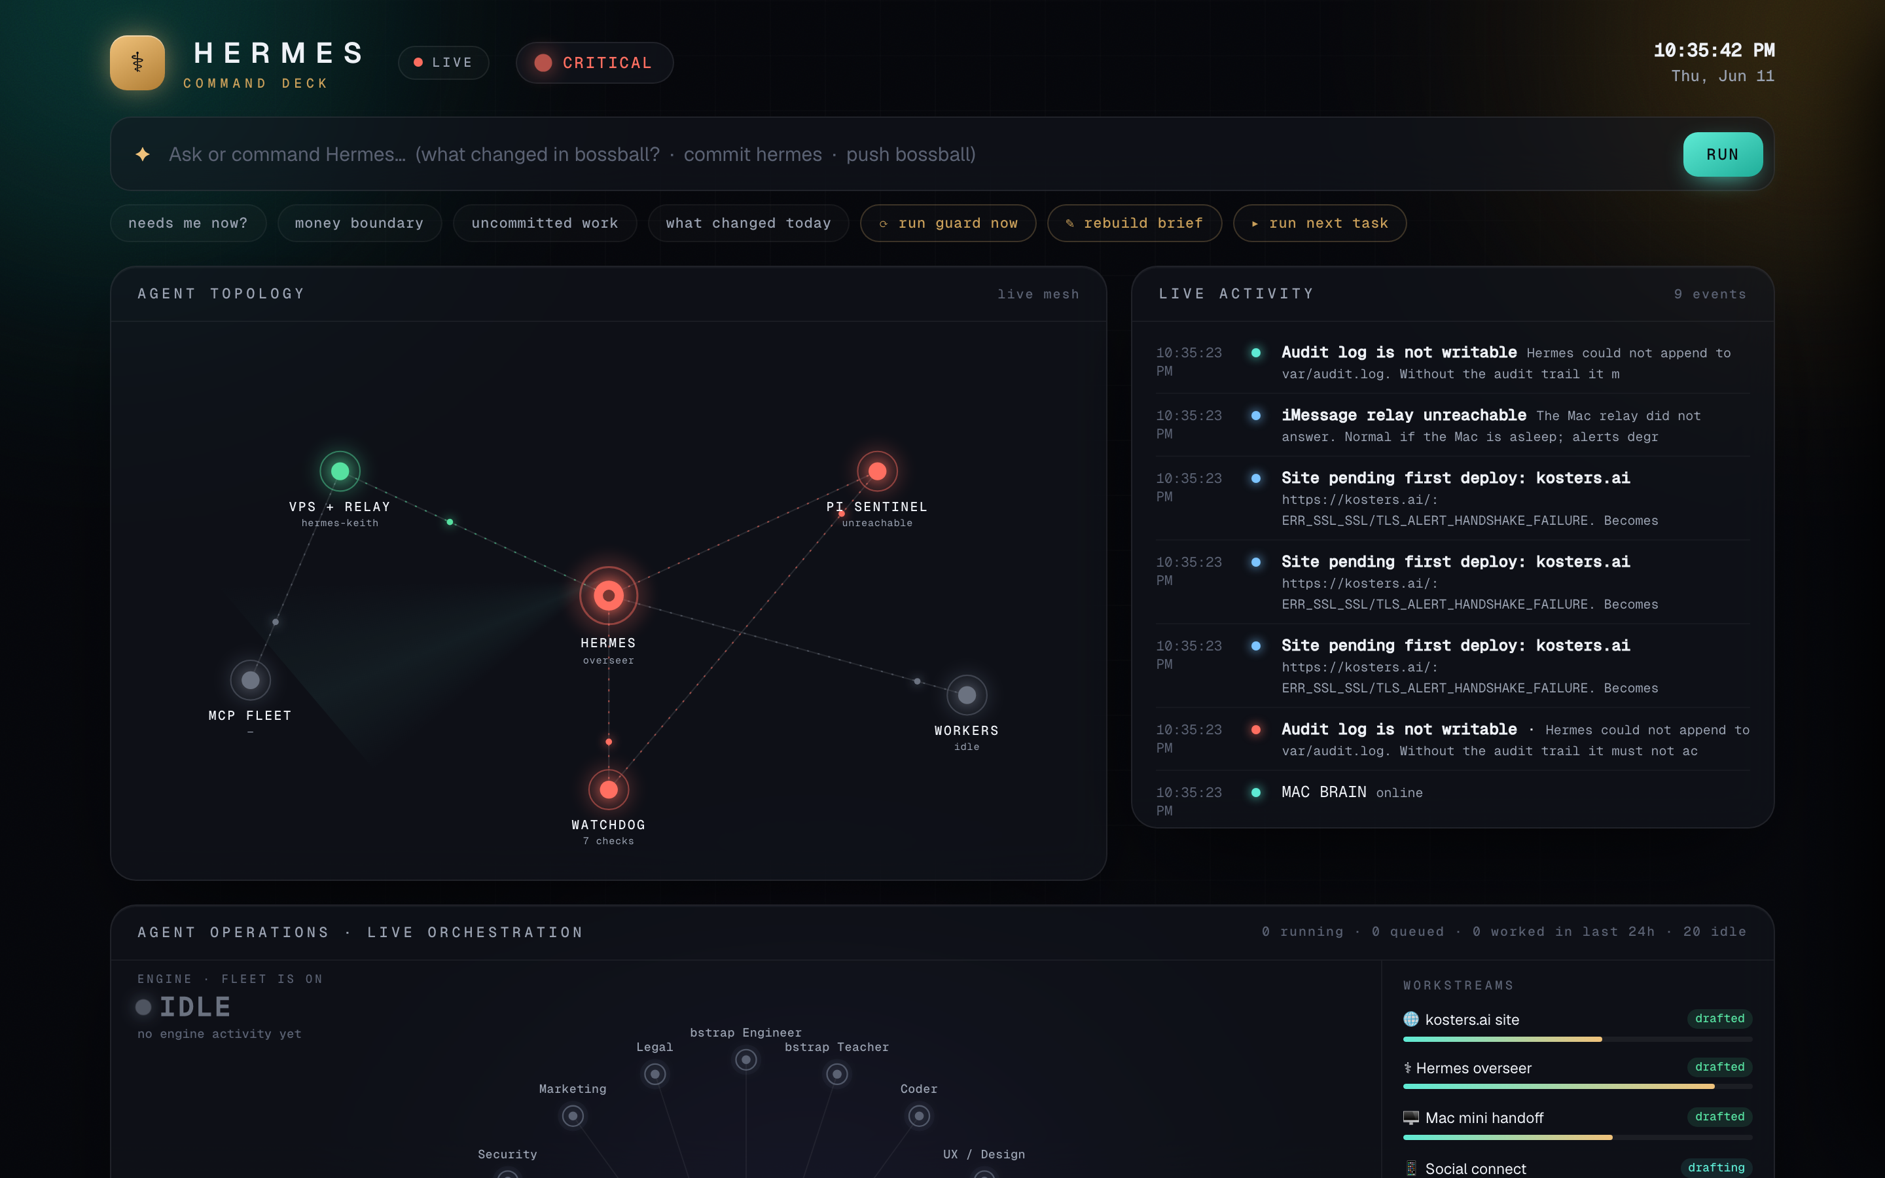Image resolution: width=1885 pixels, height=1178 pixels.
Task: Click the Marketing agent node
Action: [573, 1116]
